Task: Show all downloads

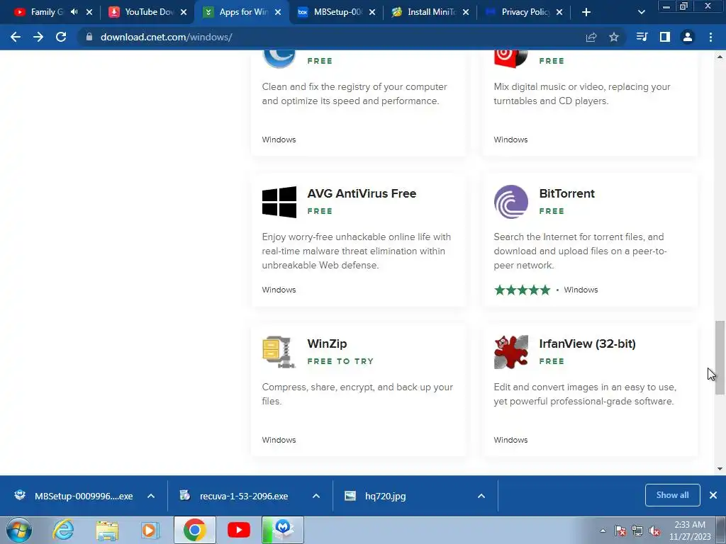Action: (672, 495)
